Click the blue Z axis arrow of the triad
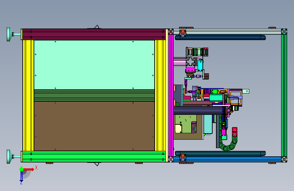Screen dimensions: 294x191 point(21,177)
